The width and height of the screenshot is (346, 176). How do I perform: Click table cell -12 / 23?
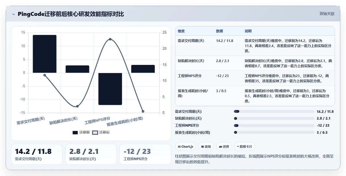click(223, 76)
